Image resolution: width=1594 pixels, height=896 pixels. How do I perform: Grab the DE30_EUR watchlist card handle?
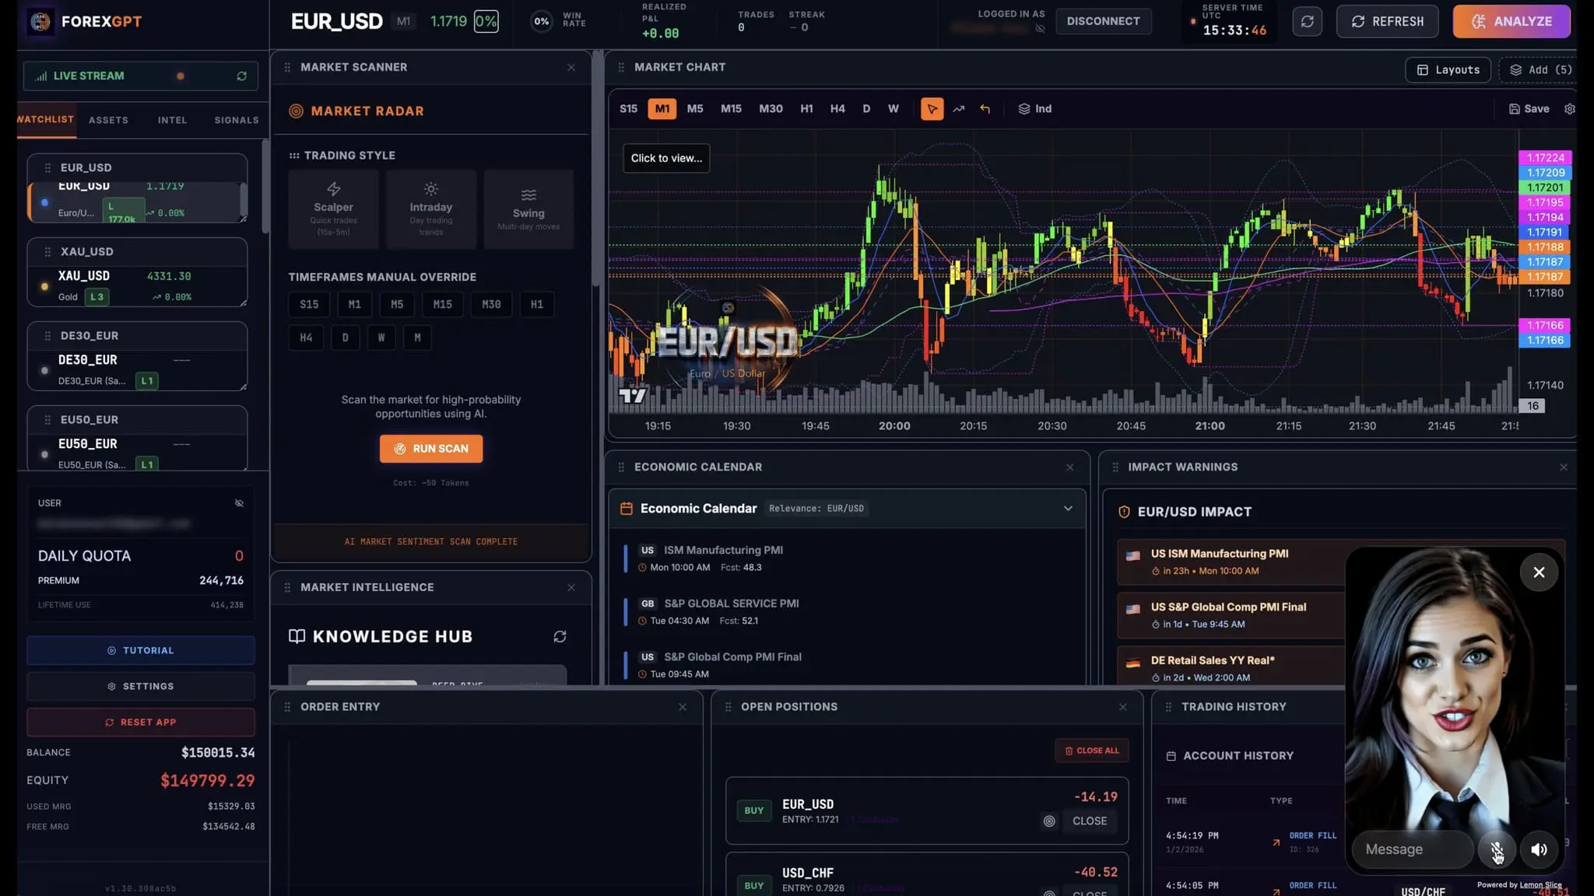click(x=47, y=336)
